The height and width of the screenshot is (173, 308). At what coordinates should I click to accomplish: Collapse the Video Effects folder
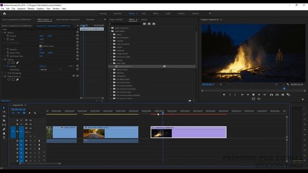tap(110, 31)
